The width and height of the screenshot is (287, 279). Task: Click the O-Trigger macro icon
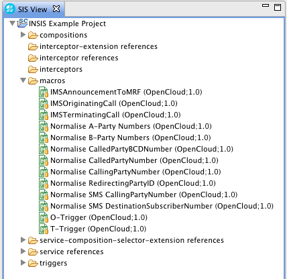[44, 217]
